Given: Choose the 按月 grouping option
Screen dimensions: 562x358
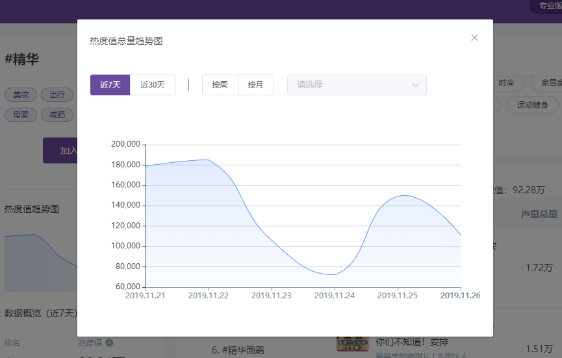Looking at the screenshot, I should (x=255, y=85).
